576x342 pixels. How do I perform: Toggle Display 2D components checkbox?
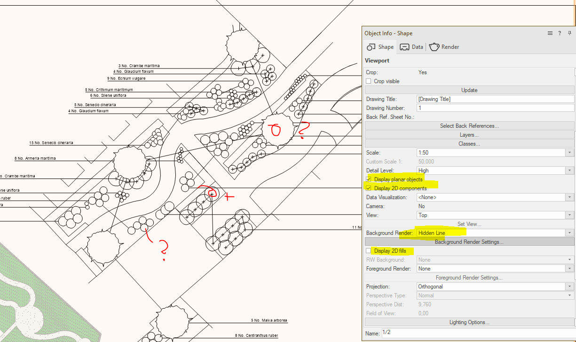pos(369,188)
